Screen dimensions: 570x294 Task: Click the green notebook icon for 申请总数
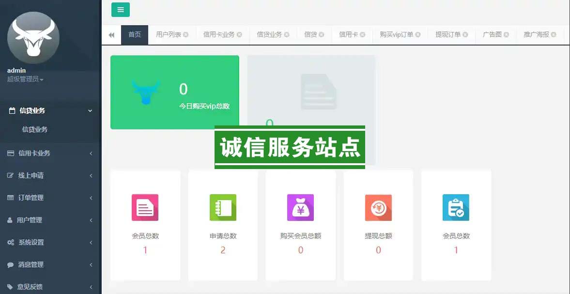223,207
